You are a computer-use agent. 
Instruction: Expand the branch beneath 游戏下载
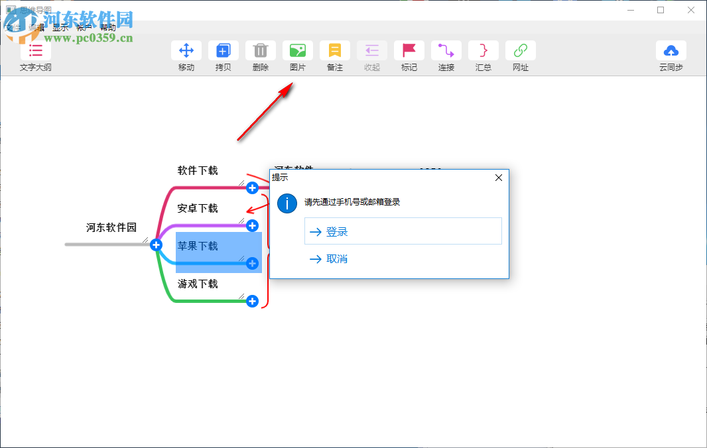(x=252, y=301)
